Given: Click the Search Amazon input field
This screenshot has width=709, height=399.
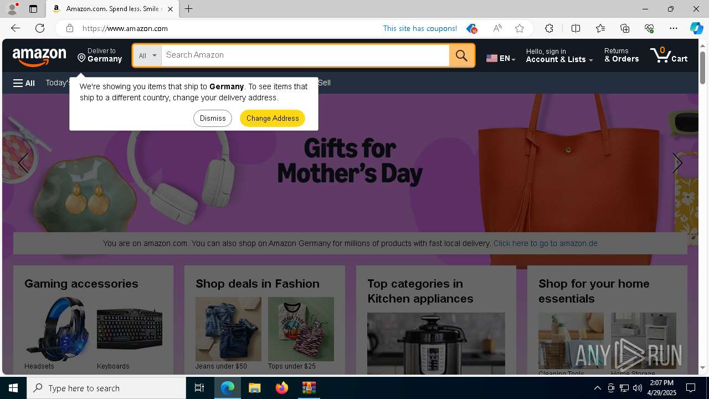Looking at the screenshot, I should 305,55.
